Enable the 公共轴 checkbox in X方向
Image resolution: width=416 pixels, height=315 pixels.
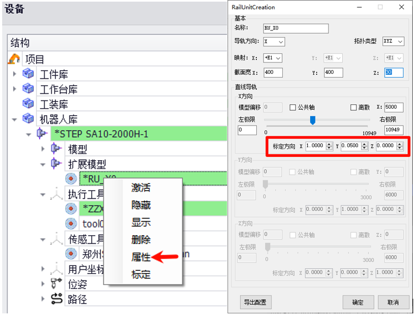coord(293,108)
